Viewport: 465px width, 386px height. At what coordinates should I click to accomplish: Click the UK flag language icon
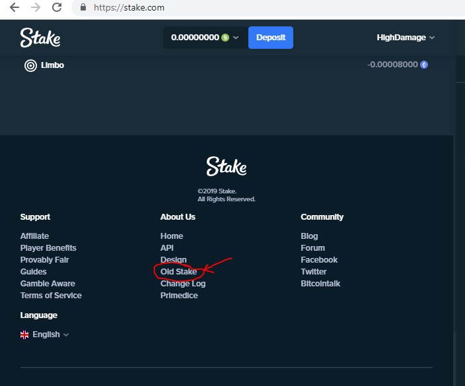tap(24, 335)
